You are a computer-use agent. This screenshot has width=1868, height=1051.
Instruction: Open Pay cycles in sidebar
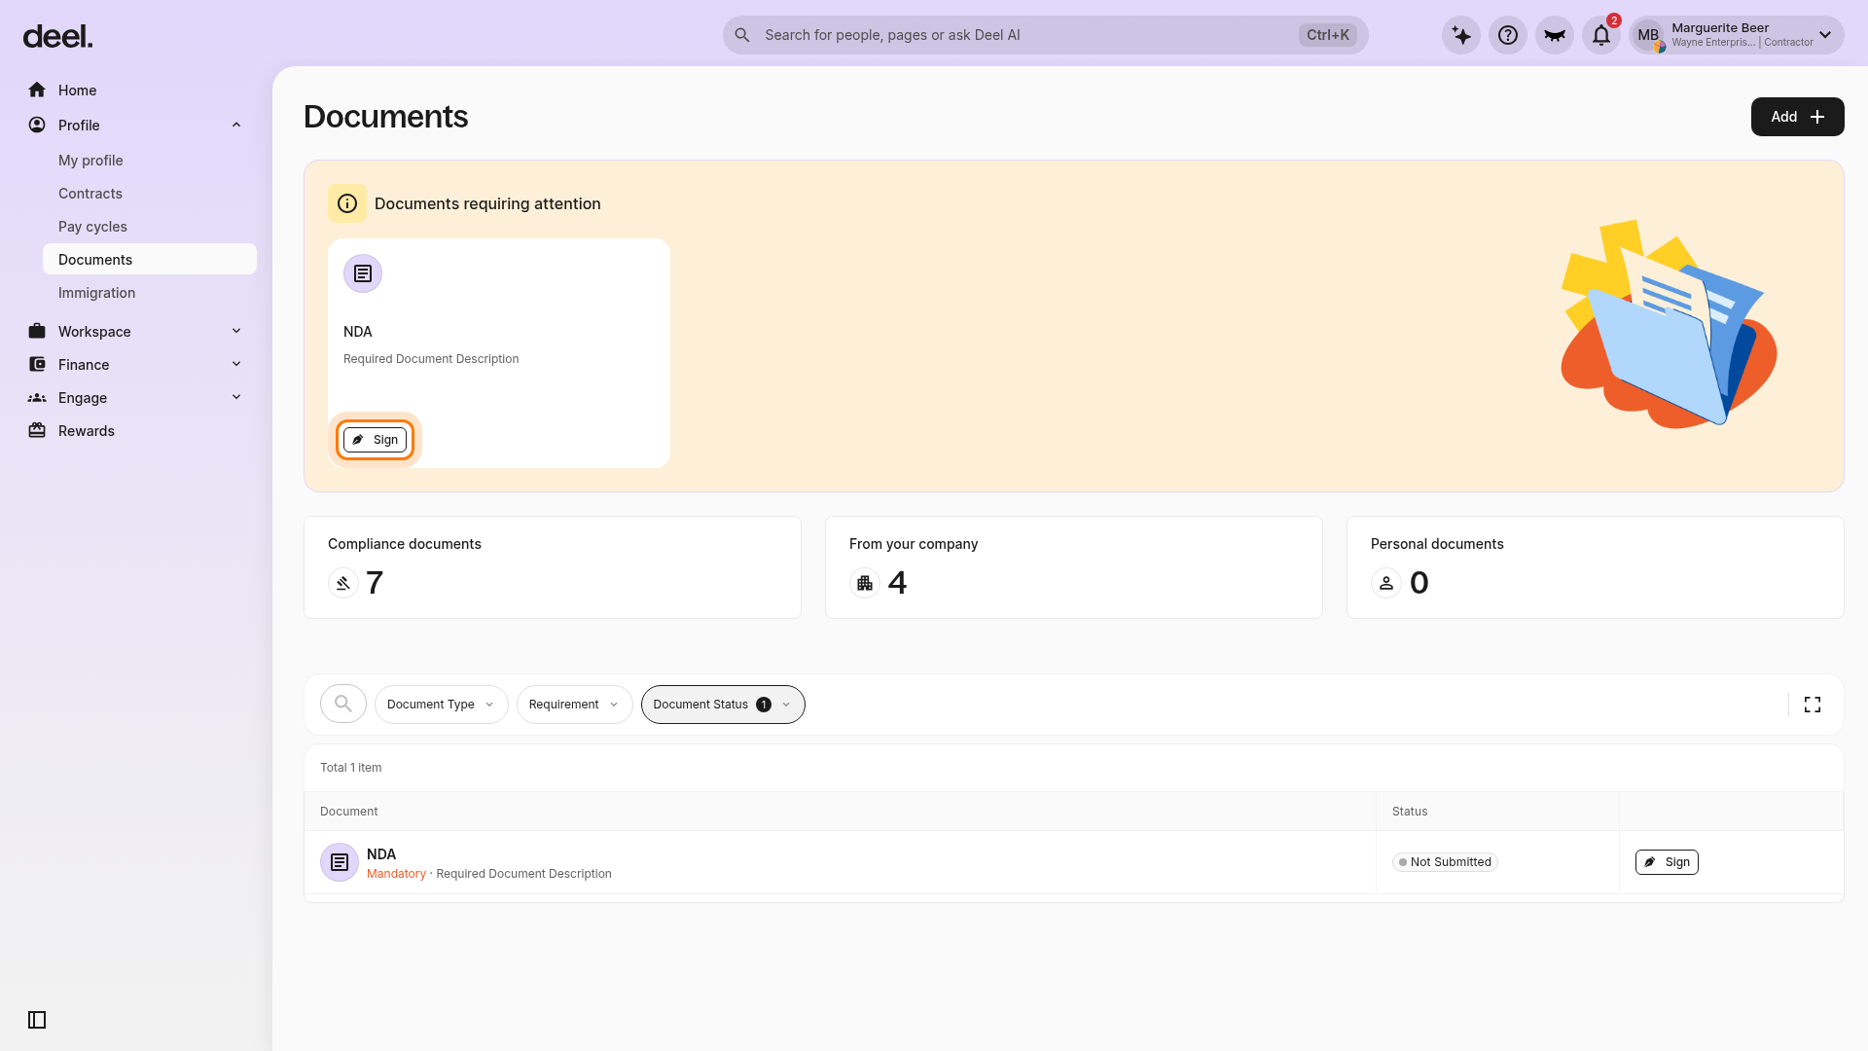coord(92,227)
